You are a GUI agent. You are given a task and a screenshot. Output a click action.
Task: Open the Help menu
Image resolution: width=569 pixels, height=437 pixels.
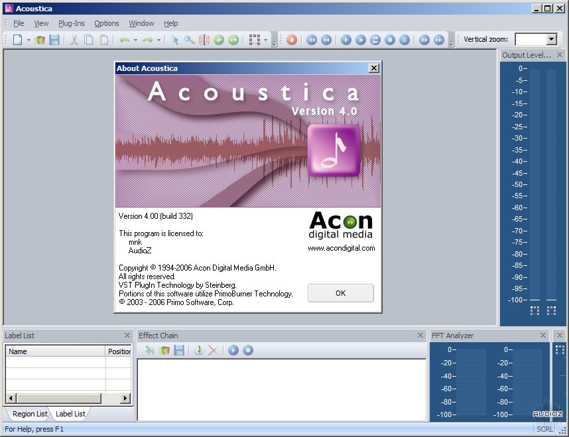[171, 23]
